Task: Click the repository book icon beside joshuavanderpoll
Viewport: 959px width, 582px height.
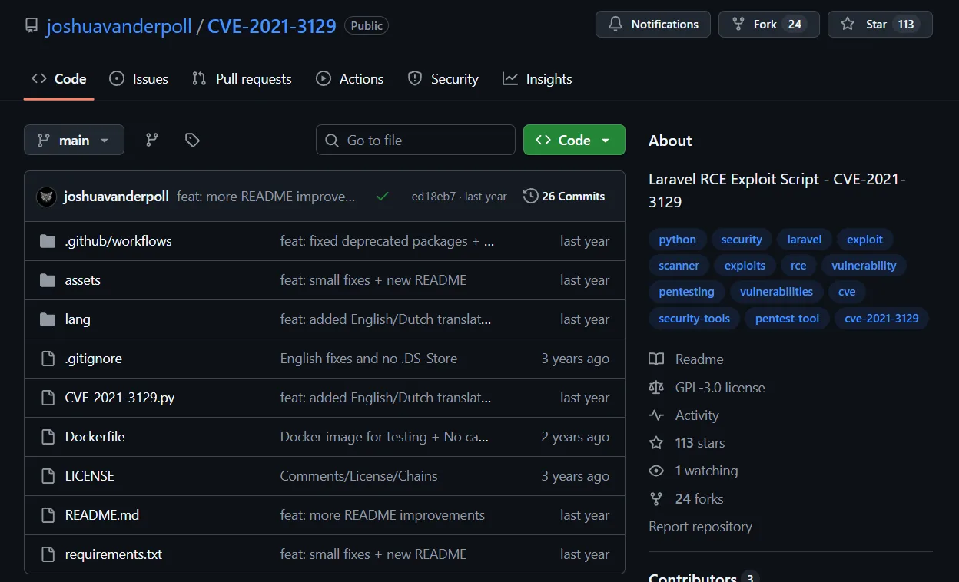Action: (x=32, y=25)
